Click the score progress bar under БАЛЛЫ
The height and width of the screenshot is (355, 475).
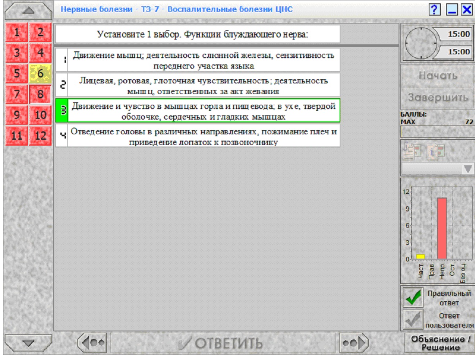pyautogui.click(x=437, y=132)
